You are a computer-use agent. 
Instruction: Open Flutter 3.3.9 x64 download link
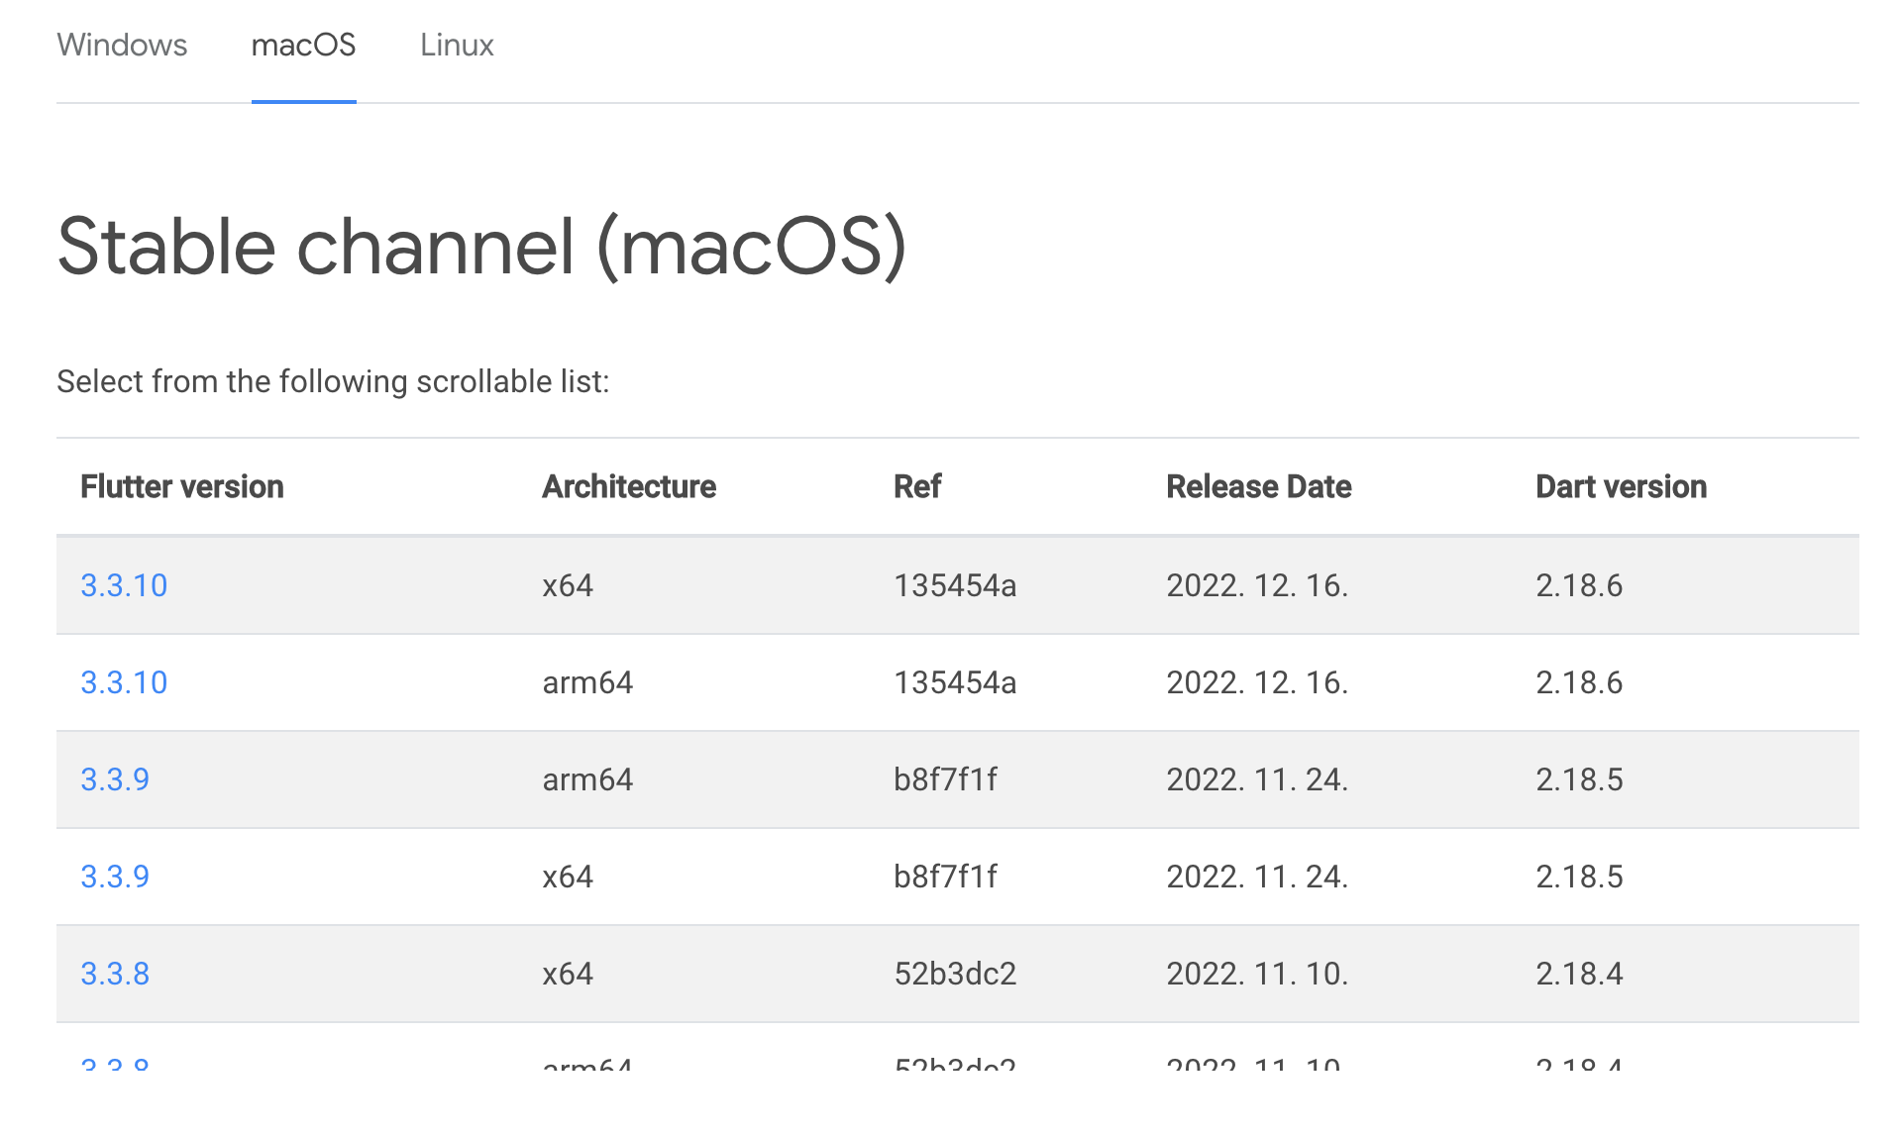point(115,877)
